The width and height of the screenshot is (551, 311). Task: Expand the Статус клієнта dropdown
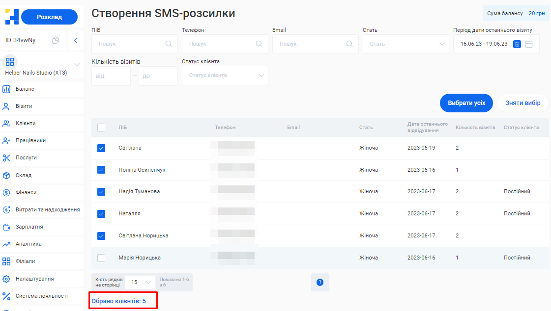pyautogui.click(x=225, y=76)
